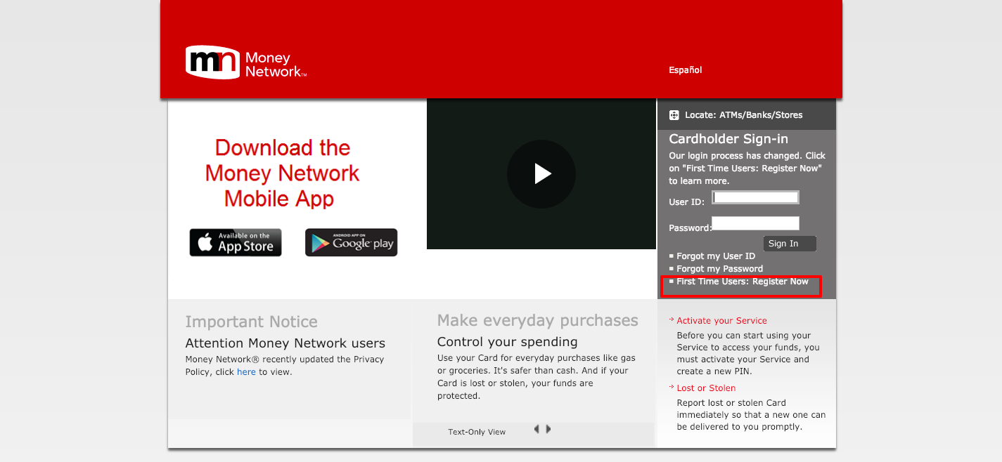Click the Sign In button

(x=790, y=244)
